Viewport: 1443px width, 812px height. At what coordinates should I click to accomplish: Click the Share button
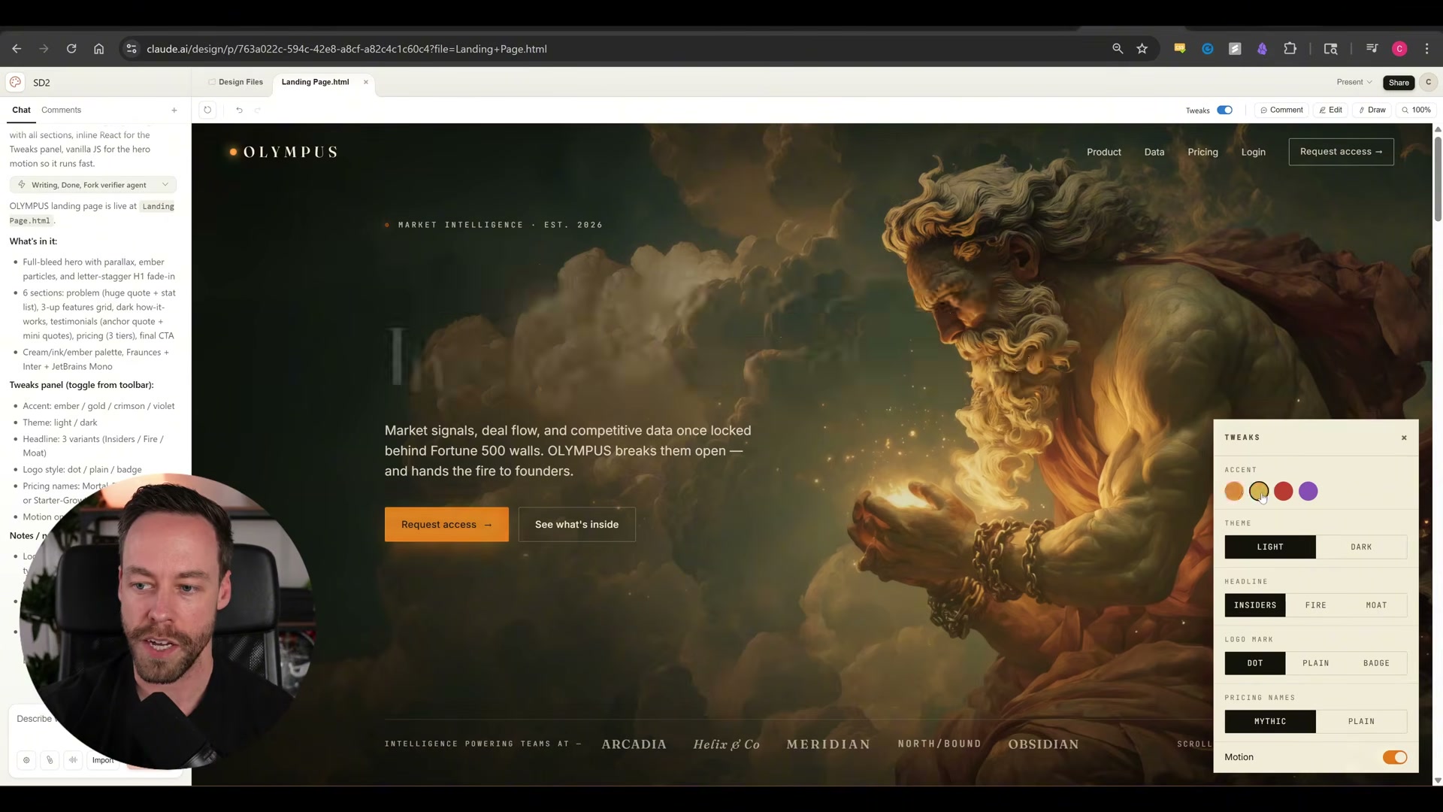[1399, 83]
